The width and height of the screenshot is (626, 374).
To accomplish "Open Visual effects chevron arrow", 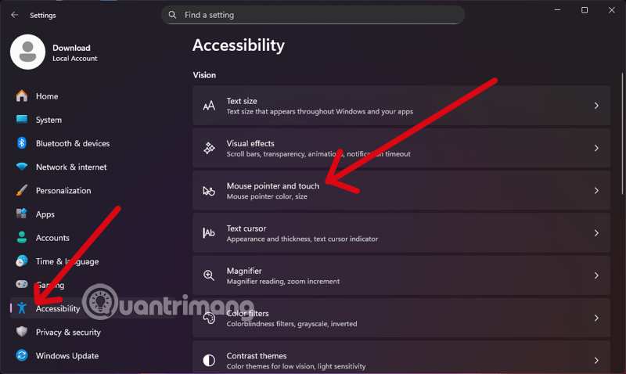I will tap(596, 148).
